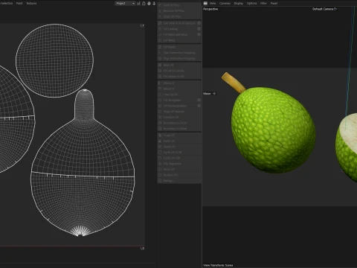Click Cycle UV CCW icon
The height and width of the screenshot is (268, 357).
point(160,153)
